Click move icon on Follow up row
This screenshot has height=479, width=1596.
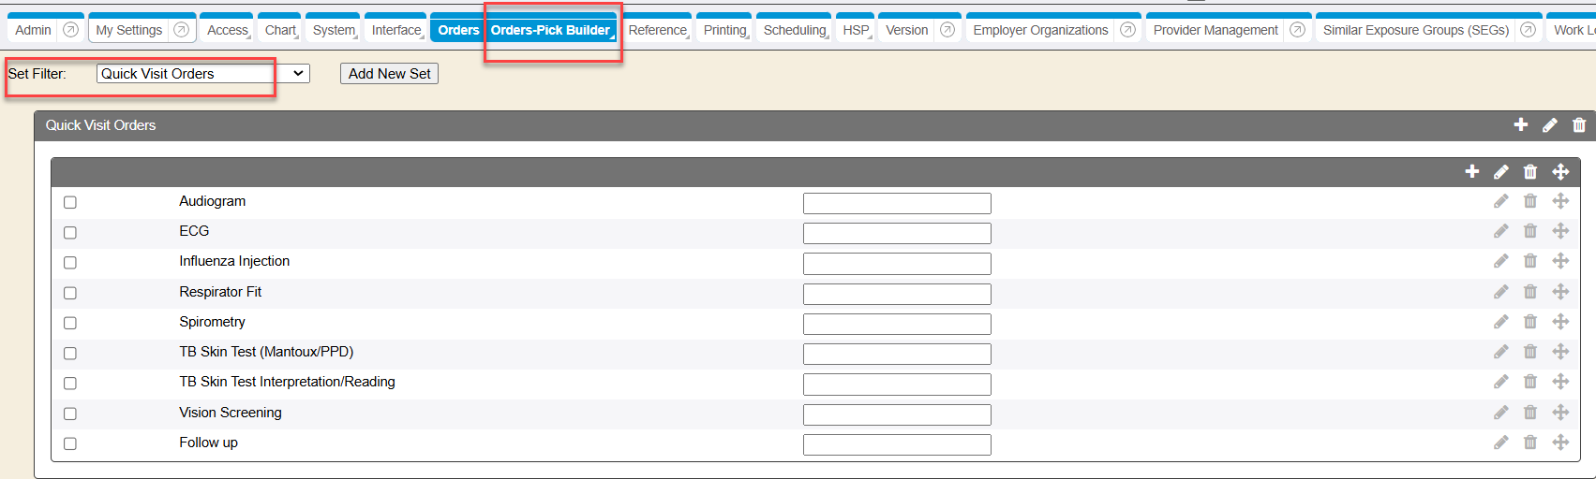click(x=1559, y=443)
